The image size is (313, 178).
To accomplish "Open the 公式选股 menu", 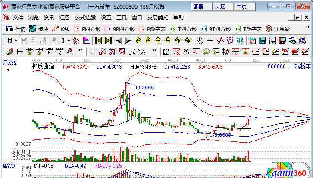I will pyautogui.click(x=85, y=18).
